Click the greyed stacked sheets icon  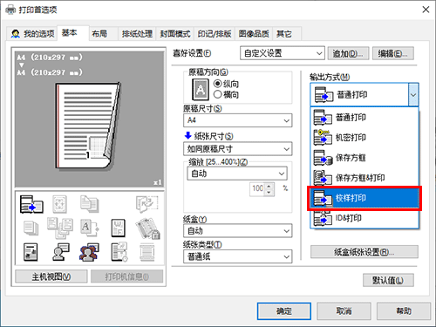pyautogui.click(x=31, y=228)
